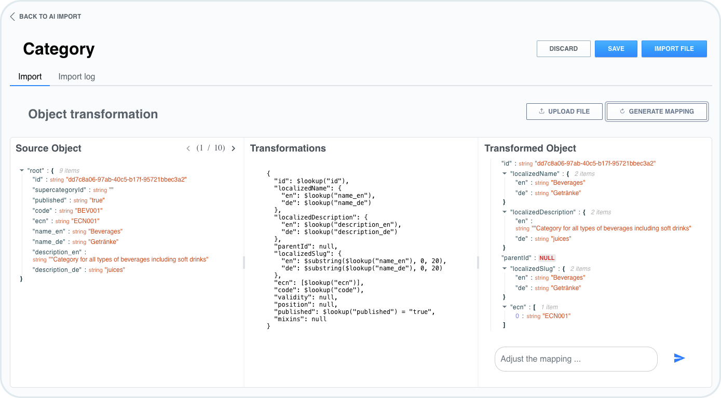Go to next source object arrow
This screenshot has height=398, width=721.
pyautogui.click(x=233, y=148)
